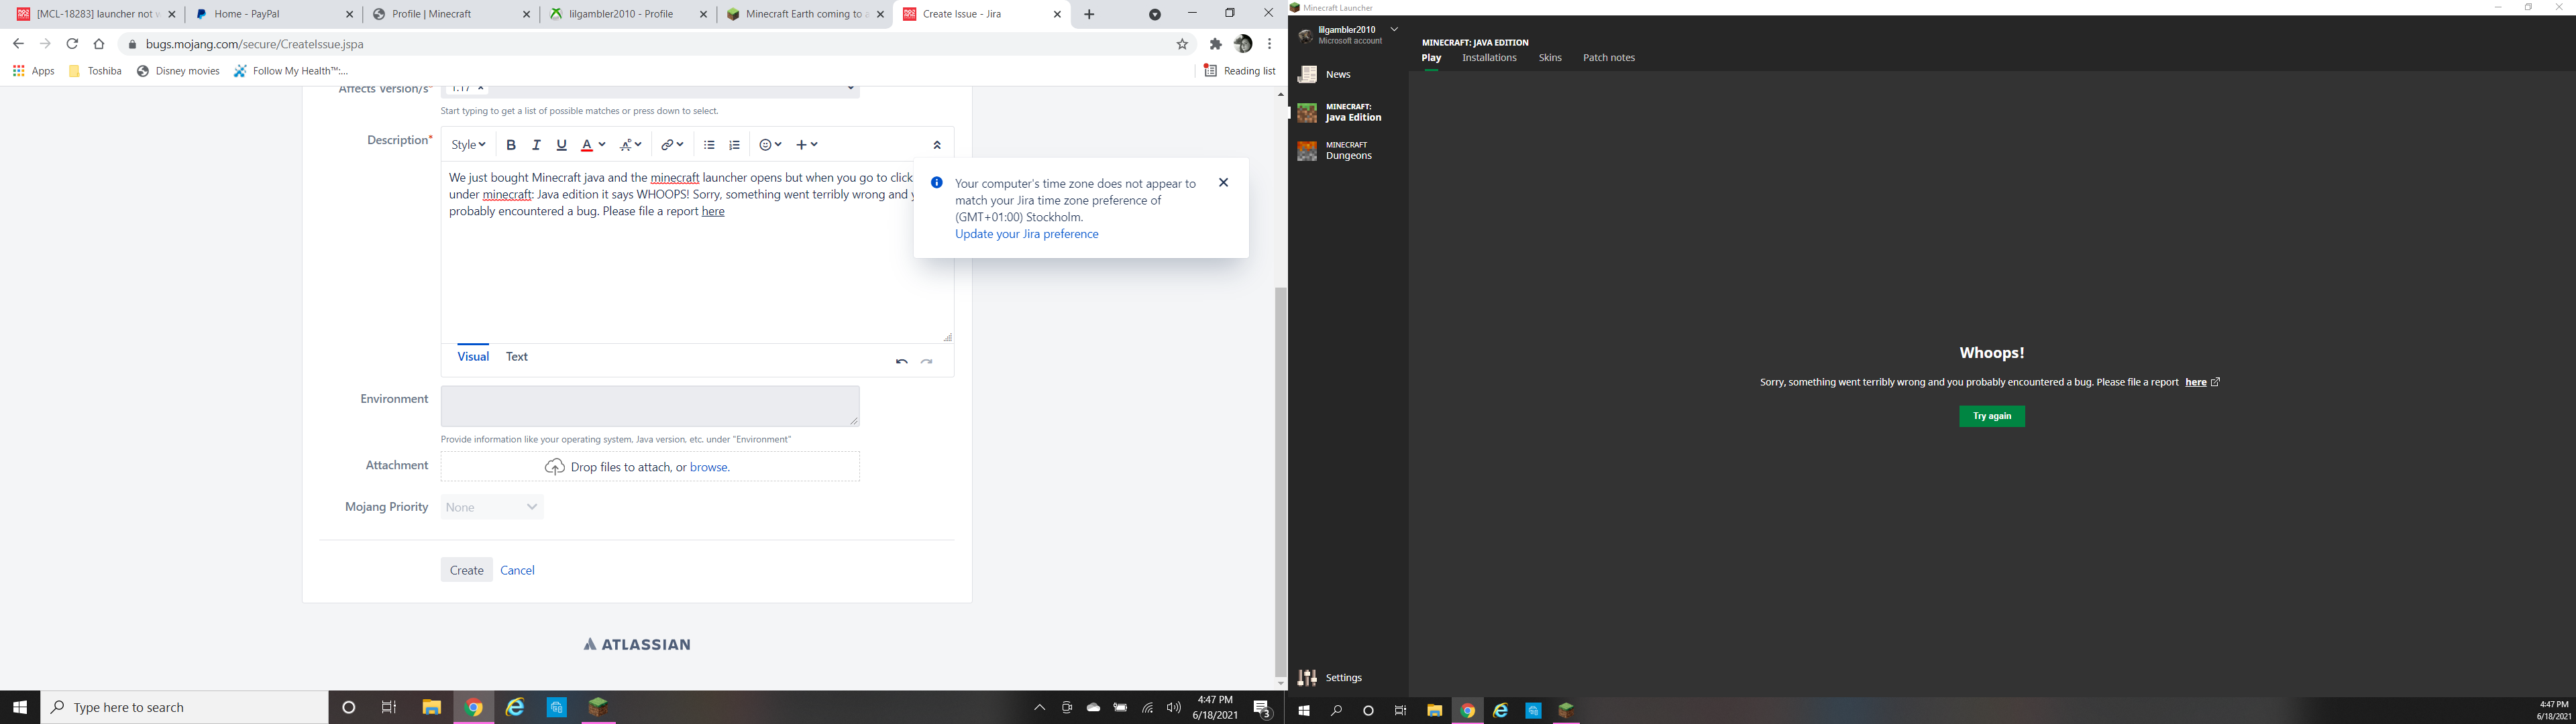
Task: Click the Update your Jira preference link
Action: coord(1026,234)
